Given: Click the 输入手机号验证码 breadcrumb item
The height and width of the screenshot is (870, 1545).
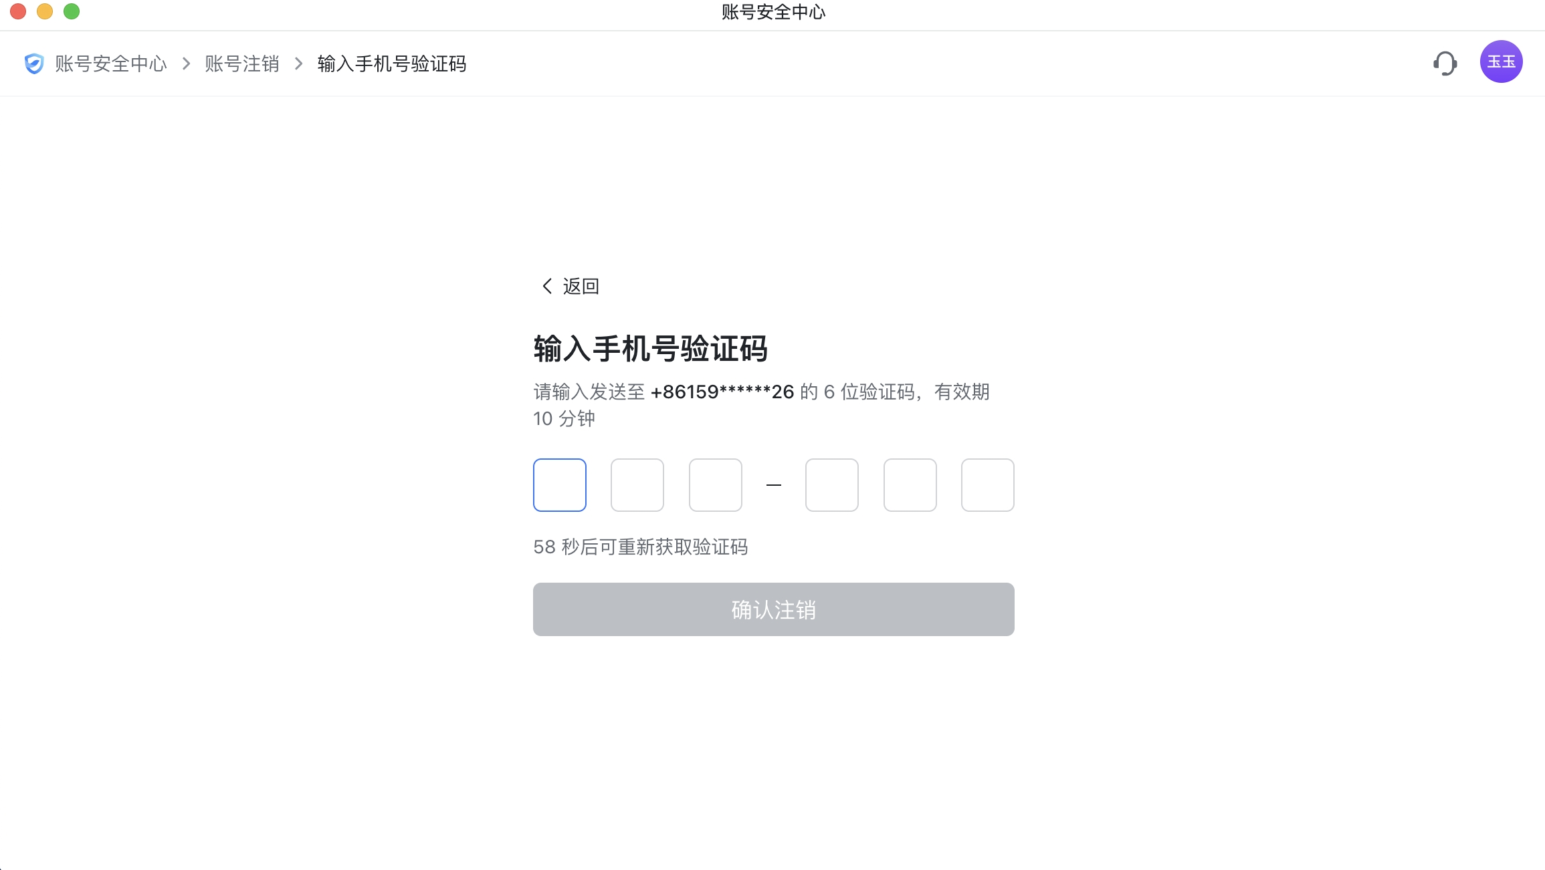Looking at the screenshot, I should pyautogui.click(x=393, y=63).
